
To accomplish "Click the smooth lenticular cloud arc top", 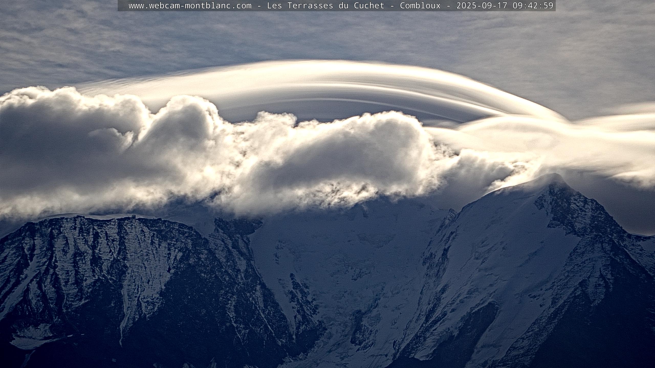I will tap(333, 67).
